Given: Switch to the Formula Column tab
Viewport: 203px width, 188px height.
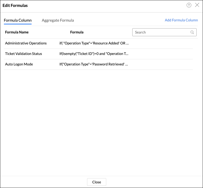Looking at the screenshot, I should click(x=18, y=20).
